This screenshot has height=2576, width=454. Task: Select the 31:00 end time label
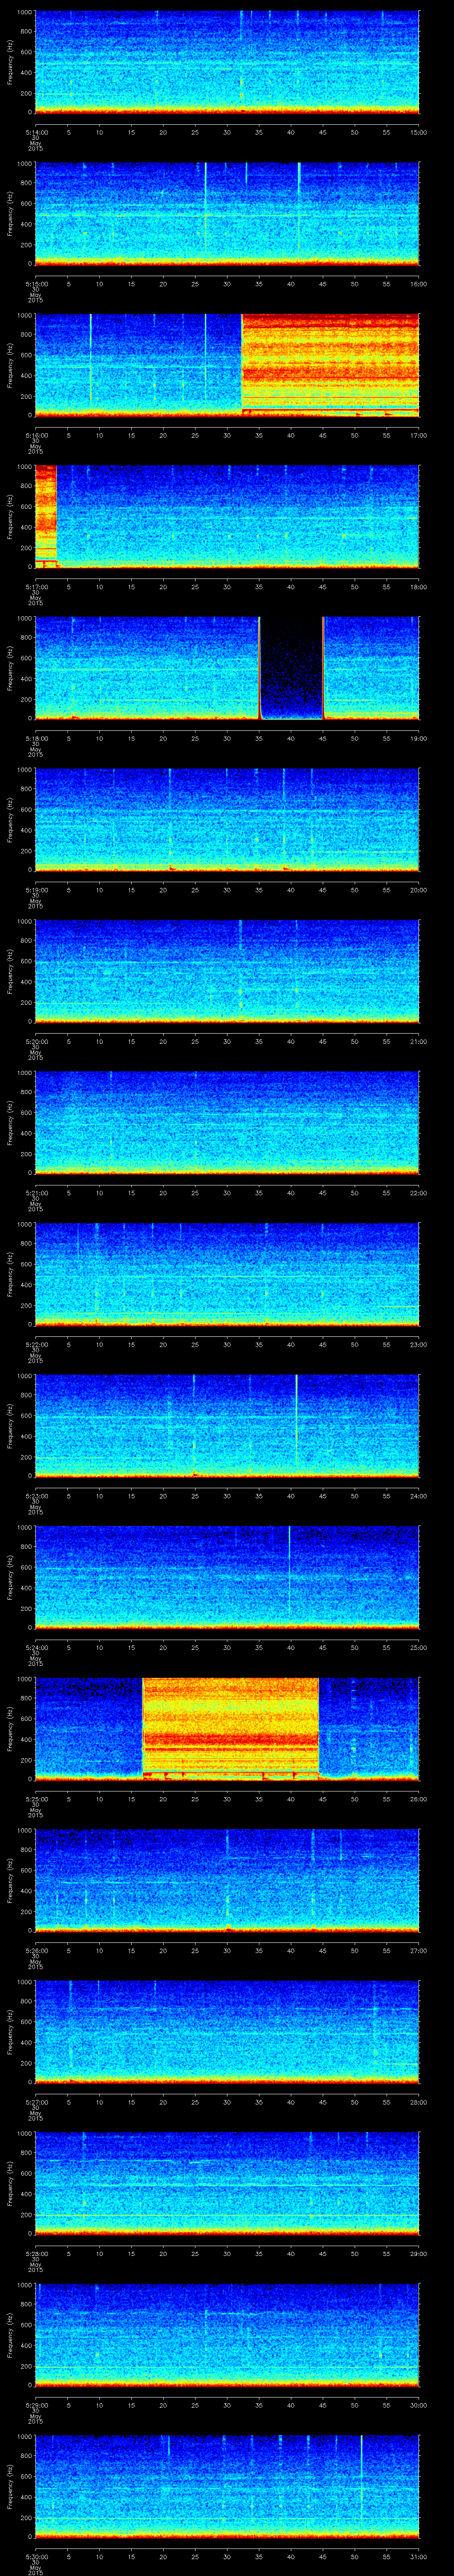pos(418,2556)
